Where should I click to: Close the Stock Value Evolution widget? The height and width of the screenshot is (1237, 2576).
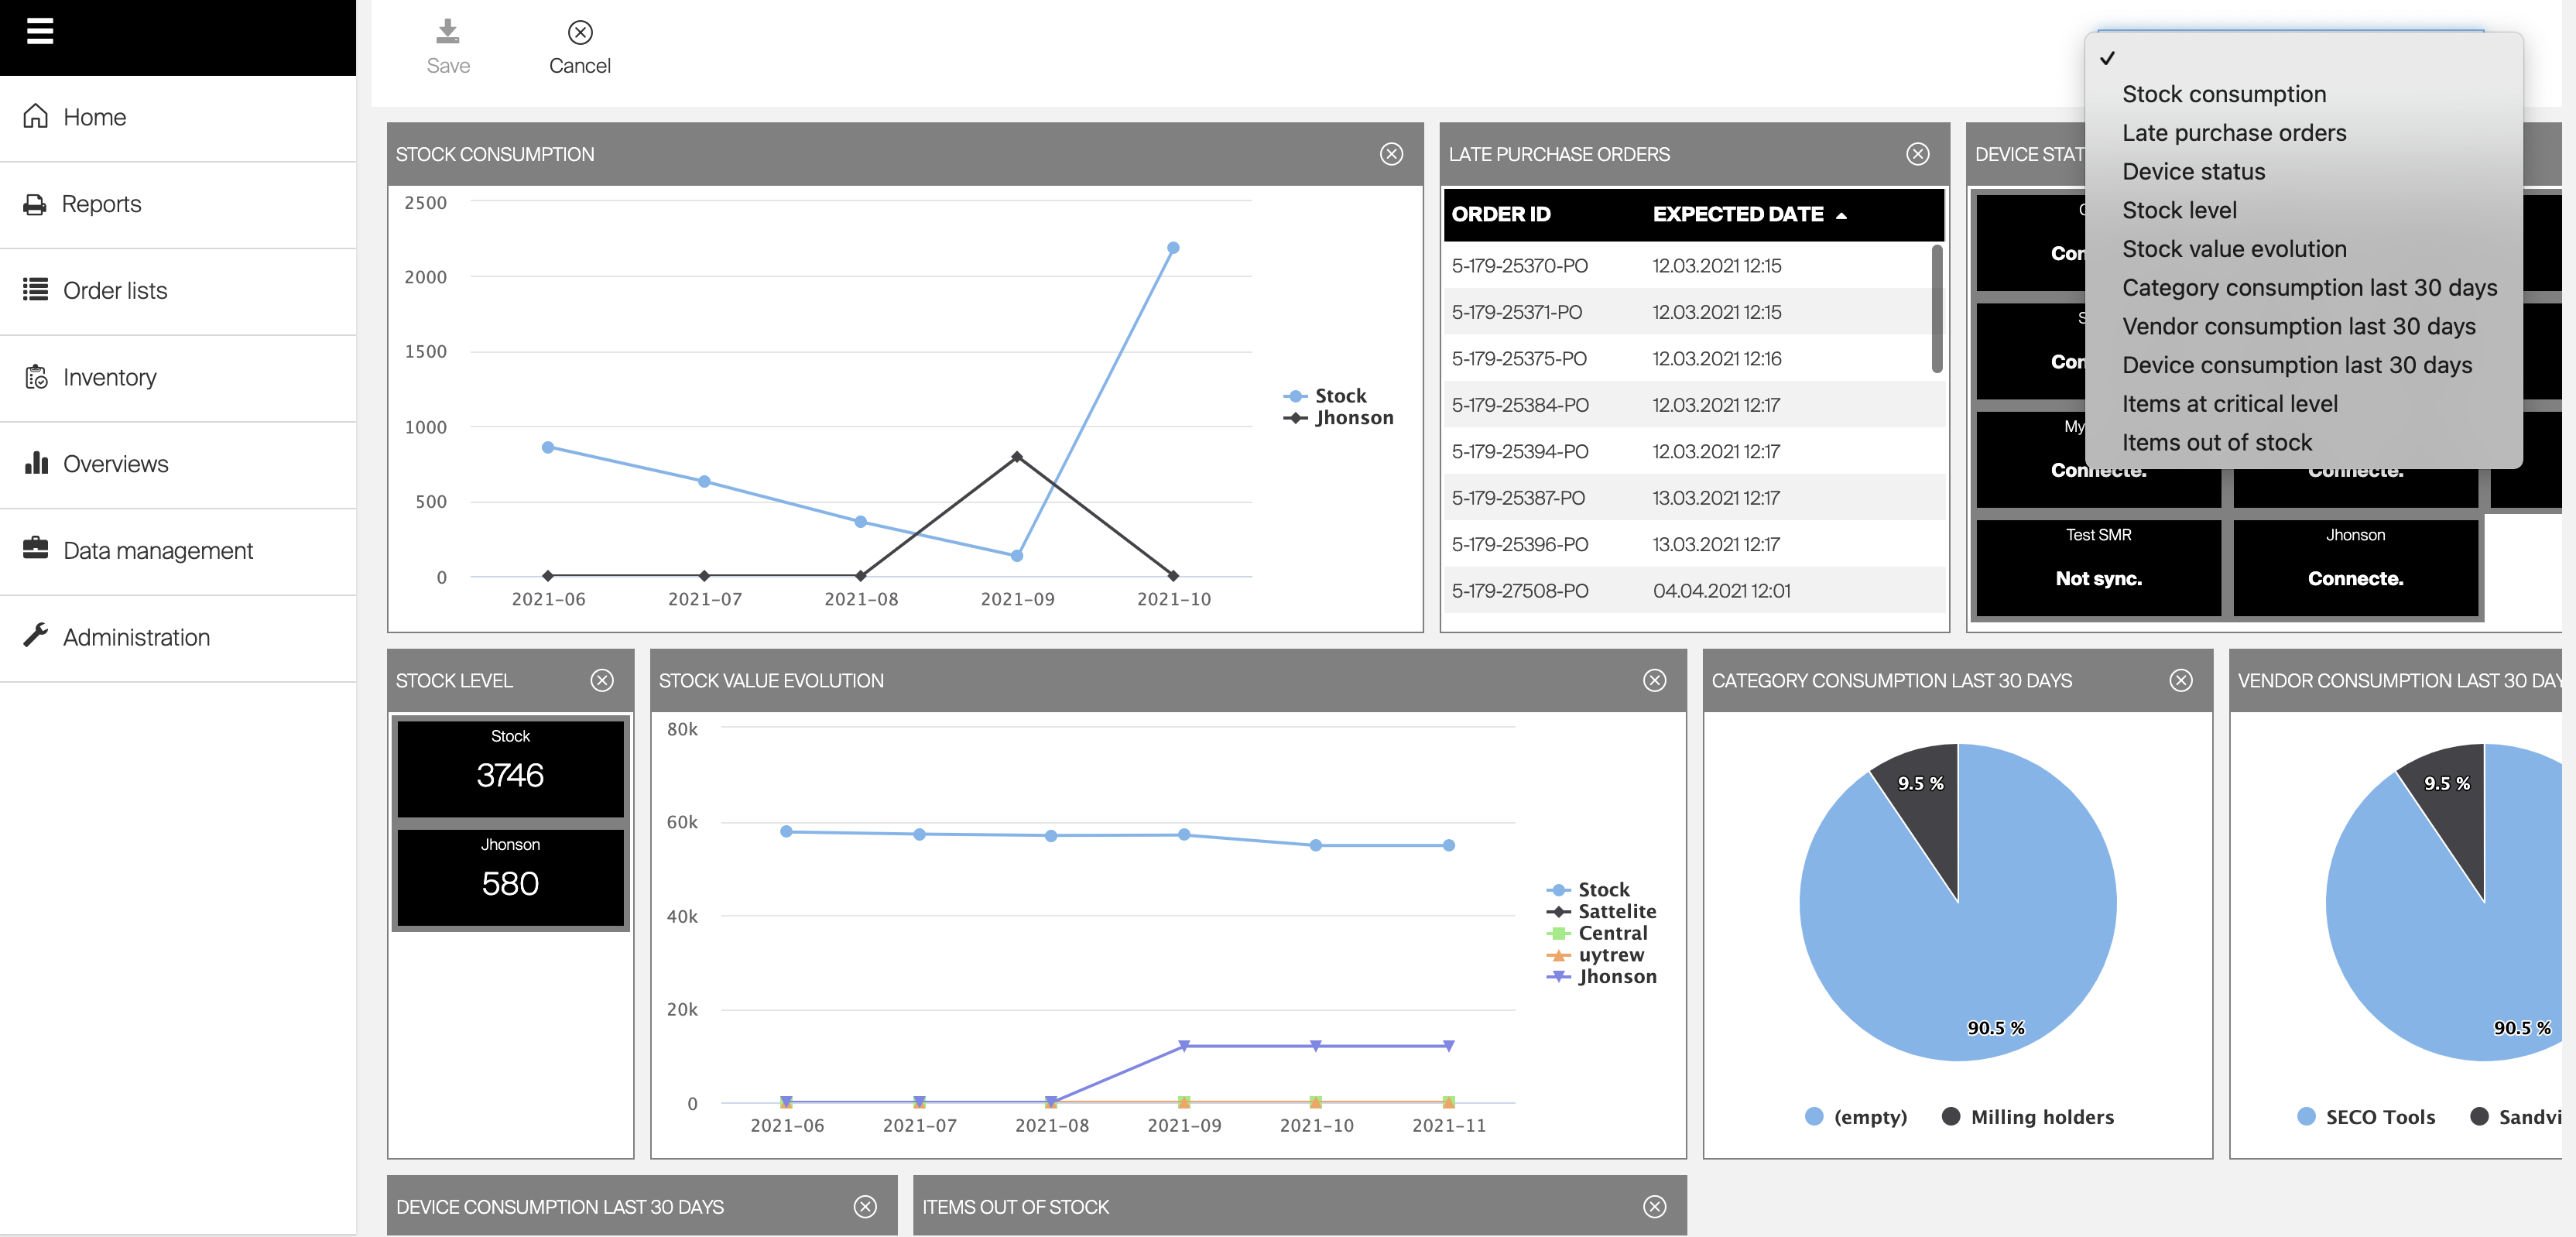click(x=1654, y=681)
